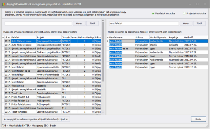This screenshot has width=210, height=129.
Task: Sort by the Lé column header arrow
Action: pos(9,37)
